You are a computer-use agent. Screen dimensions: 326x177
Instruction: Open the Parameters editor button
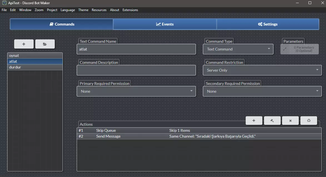pyautogui.click(x=299, y=49)
